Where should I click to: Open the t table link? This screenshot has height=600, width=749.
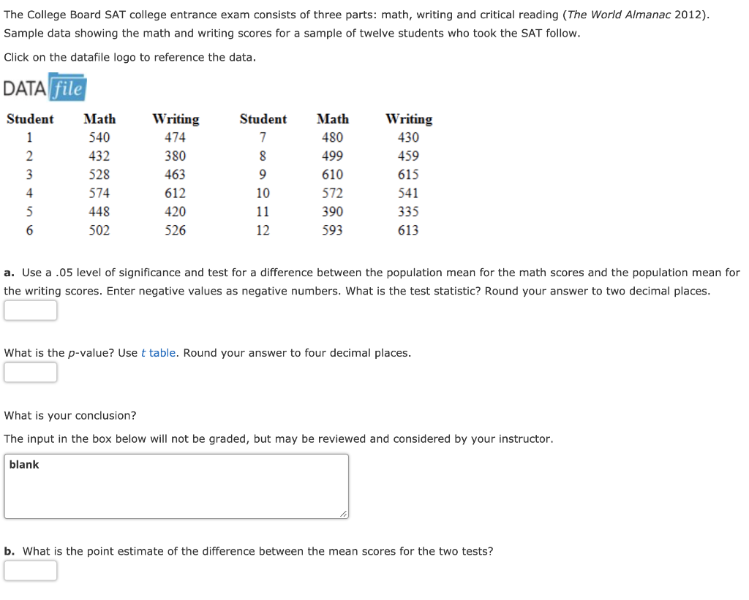(158, 353)
